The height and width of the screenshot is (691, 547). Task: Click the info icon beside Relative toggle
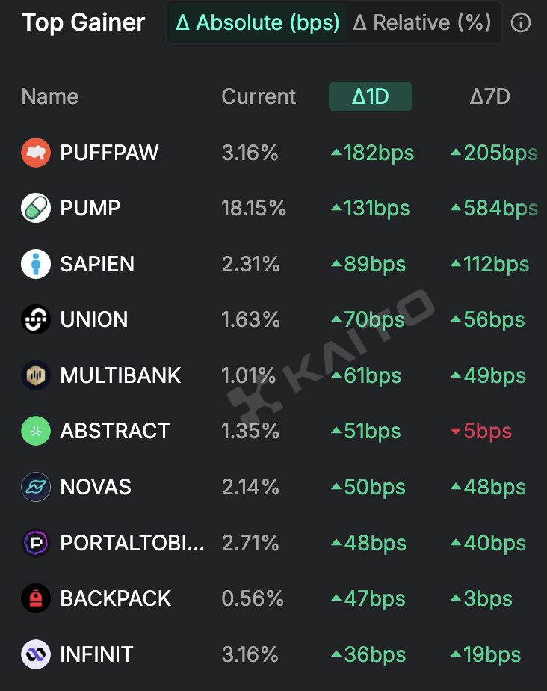coord(521,22)
